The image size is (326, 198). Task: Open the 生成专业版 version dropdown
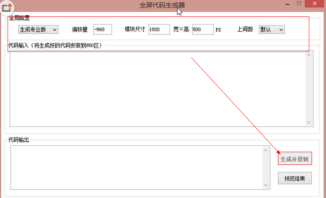(38, 30)
